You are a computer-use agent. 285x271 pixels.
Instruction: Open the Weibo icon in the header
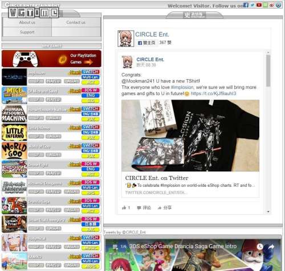click(272, 5)
